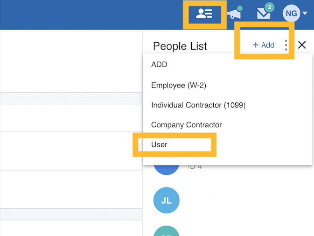Open the People List icon in top bar
Image resolution: width=314 pixels, height=236 pixels.
204,14
